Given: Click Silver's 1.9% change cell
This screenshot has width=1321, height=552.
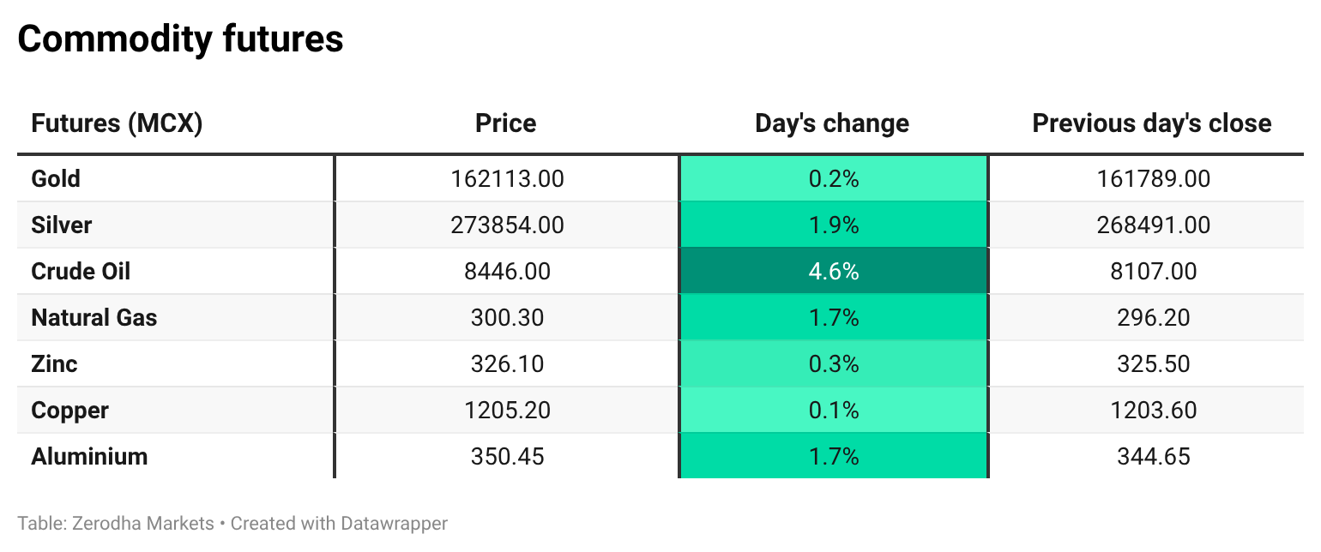Looking at the screenshot, I should (833, 225).
